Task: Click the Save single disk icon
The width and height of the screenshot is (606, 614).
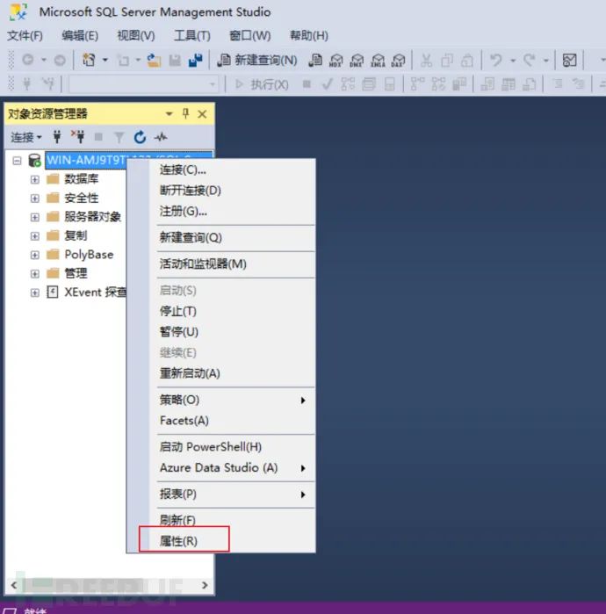Action: [175, 61]
